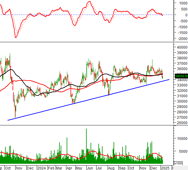Select the Apr label on the time axis
This screenshot has width=188, height=170.
tap(69, 168)
